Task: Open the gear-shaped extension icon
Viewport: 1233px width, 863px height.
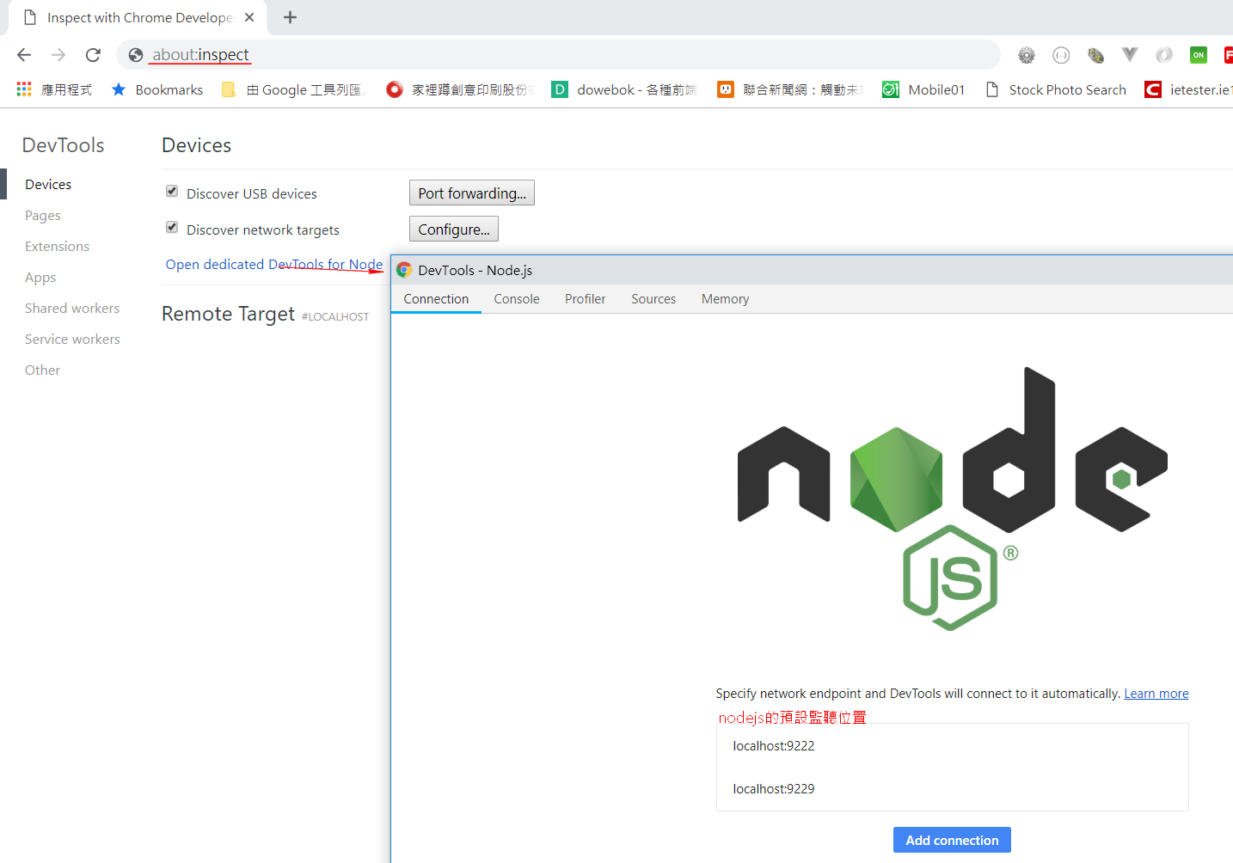Action: click(1026, 55)
